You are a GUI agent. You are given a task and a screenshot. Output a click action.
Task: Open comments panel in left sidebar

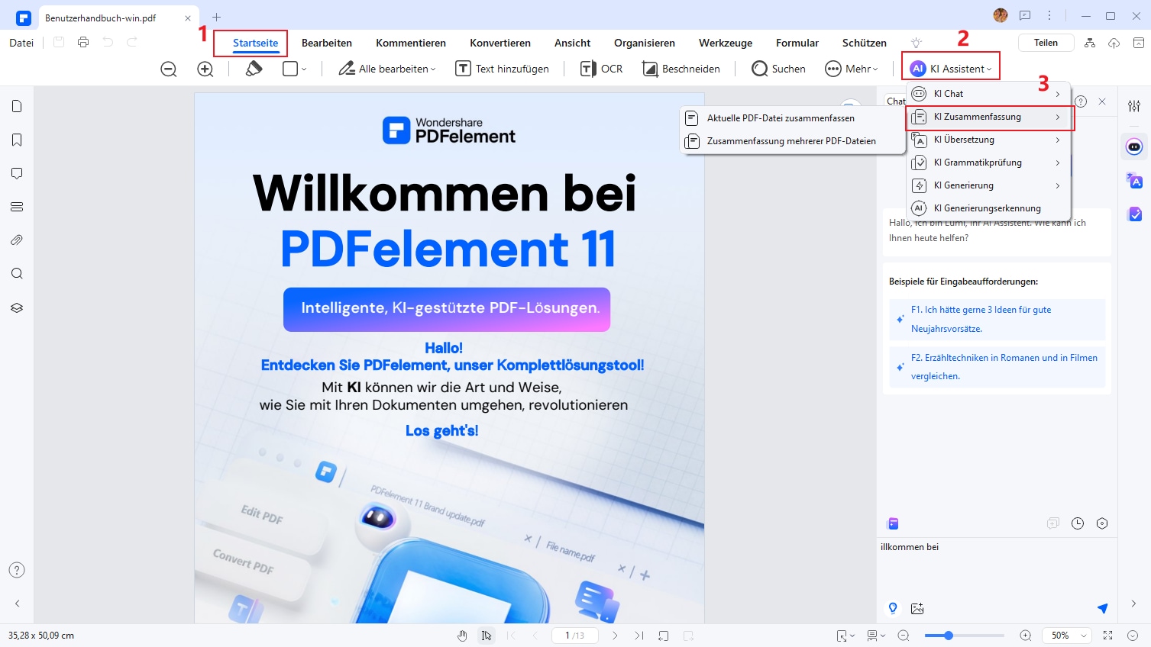click(17, 173)
